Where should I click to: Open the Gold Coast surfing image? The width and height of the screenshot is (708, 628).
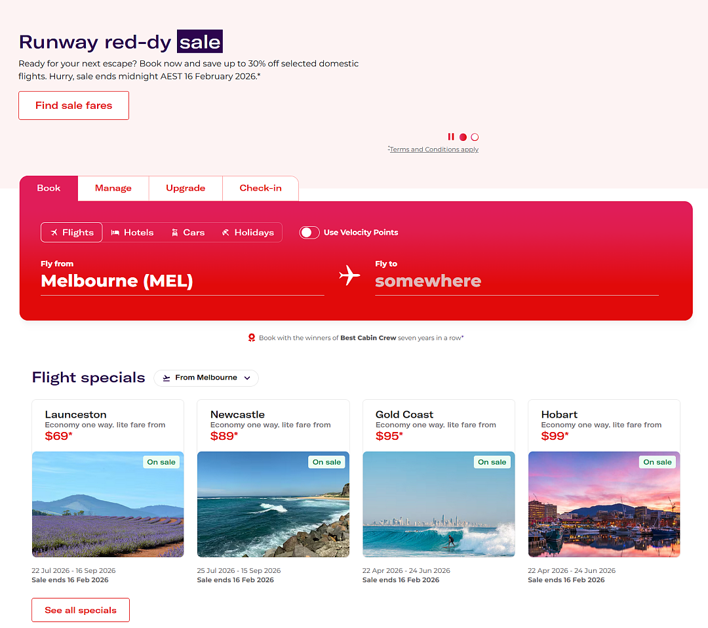[439, 504]
